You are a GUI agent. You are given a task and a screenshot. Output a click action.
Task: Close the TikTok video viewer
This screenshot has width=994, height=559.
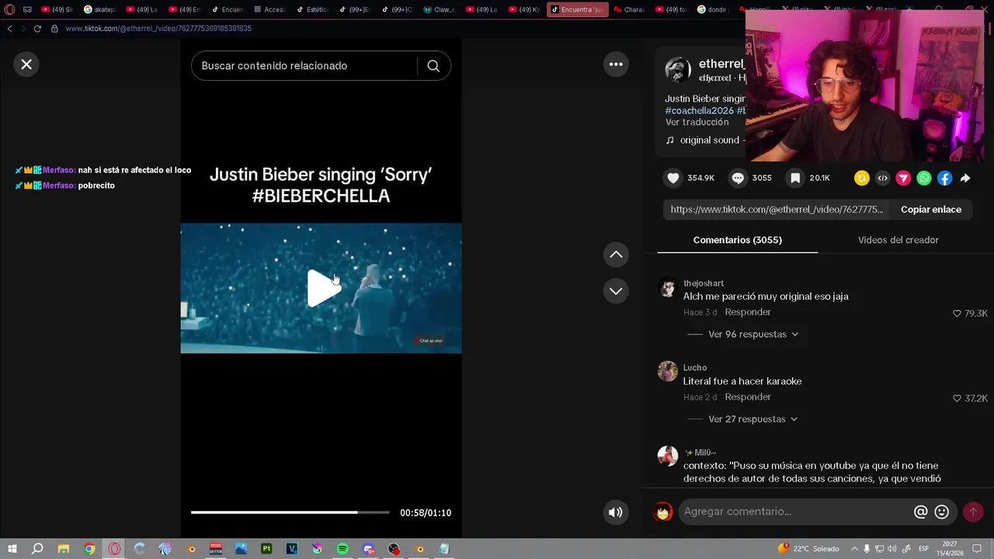26,64
